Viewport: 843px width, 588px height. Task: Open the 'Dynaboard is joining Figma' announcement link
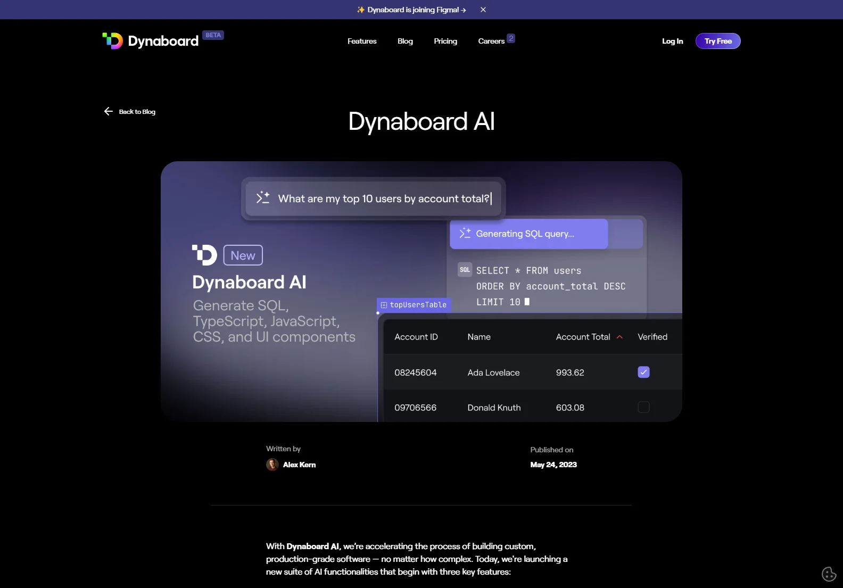tap(411, 10)
